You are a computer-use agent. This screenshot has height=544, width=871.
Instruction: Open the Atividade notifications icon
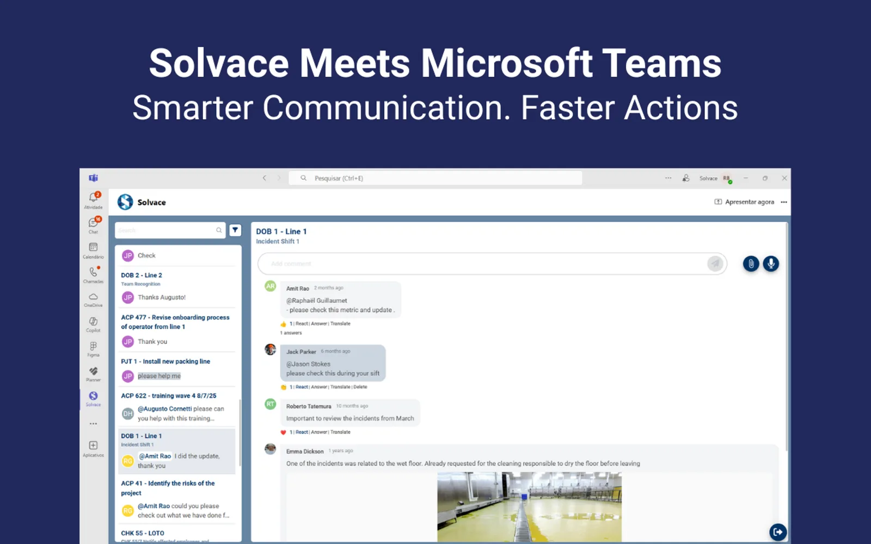pyautogui.click(x=94, y=200)
